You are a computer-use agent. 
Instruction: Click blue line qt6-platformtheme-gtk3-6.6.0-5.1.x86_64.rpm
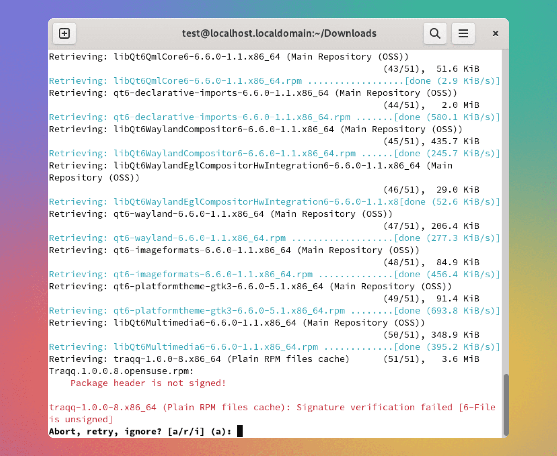[275, 311]
